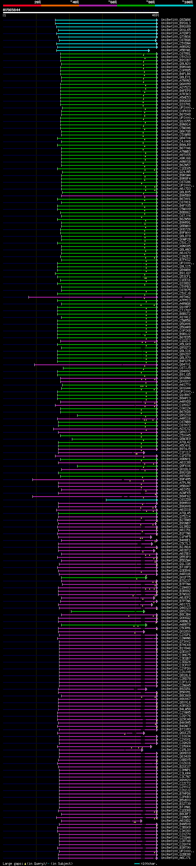The image size is (196, 866).
Task: Select the UniRef100_C1MXG7 label
Action: coord(176,405)
